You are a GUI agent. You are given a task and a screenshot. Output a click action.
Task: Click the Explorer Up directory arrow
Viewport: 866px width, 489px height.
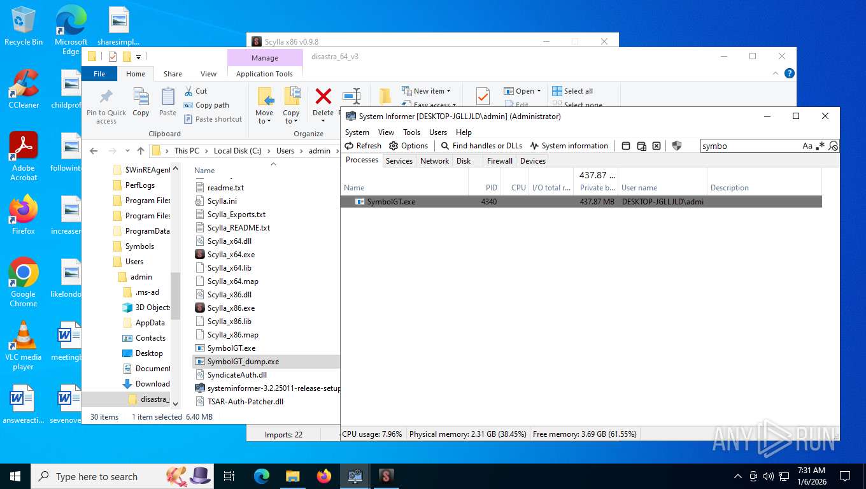[x=141, y=151]
